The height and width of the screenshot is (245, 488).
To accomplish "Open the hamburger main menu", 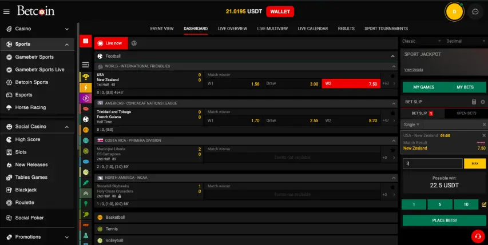I will coord(6,12).
